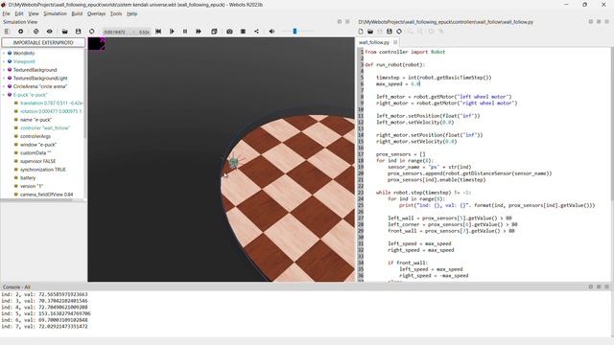Click the IMPORTABLE EXTERNPROTO button

coord(43,42)
